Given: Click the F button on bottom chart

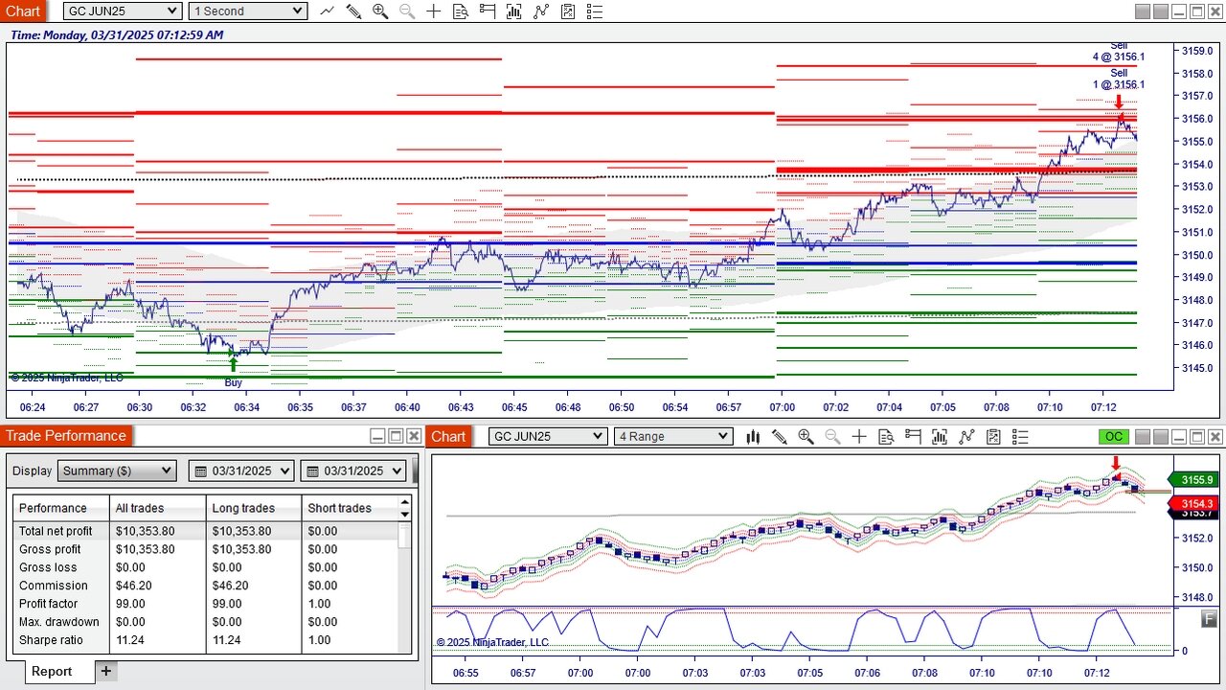Looking at the screenshot, I should point(1210,620).
